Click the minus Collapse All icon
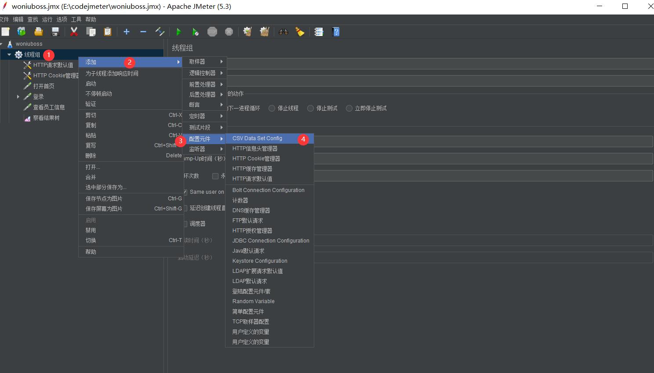The image size is (654, 373). pyautogui.click(x=143, y=32)
